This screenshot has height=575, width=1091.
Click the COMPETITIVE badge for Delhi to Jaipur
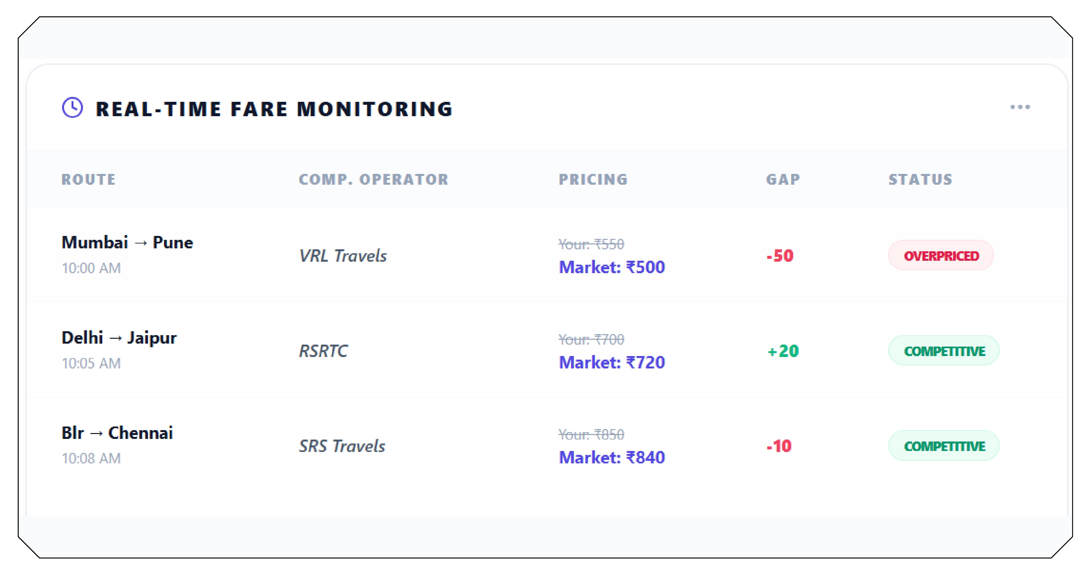click(944, 350)
